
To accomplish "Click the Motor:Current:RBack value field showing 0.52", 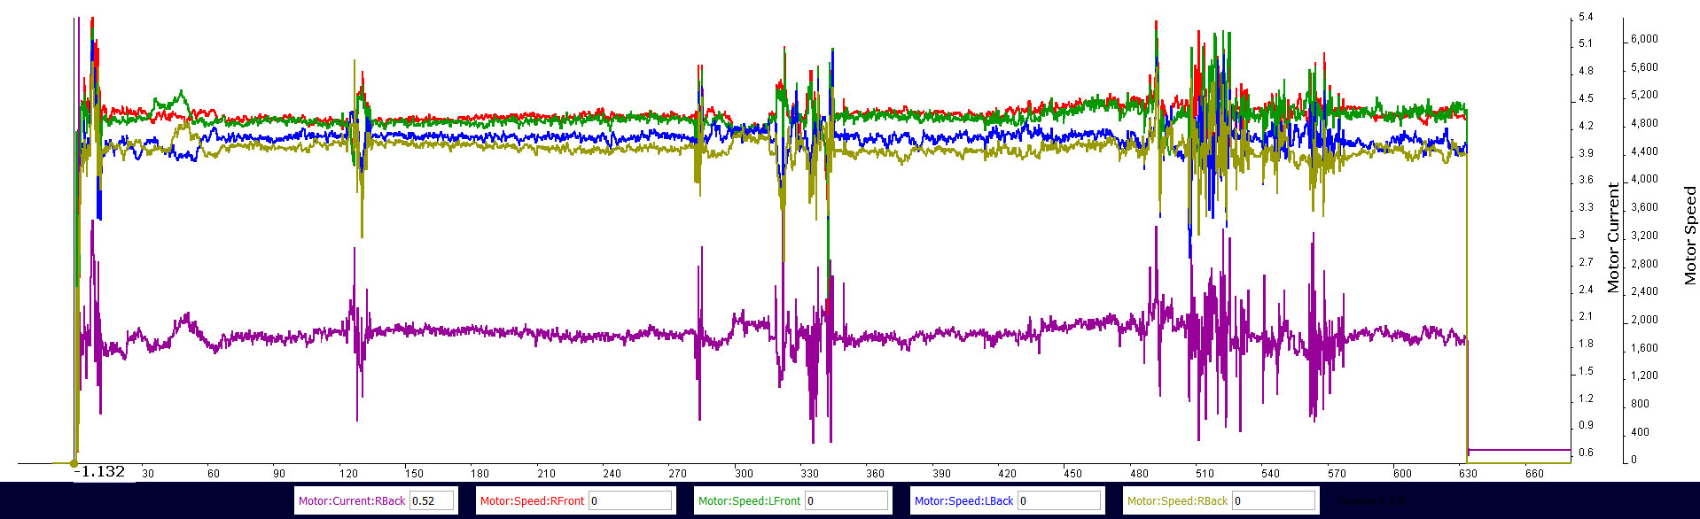I will (433, 501).
